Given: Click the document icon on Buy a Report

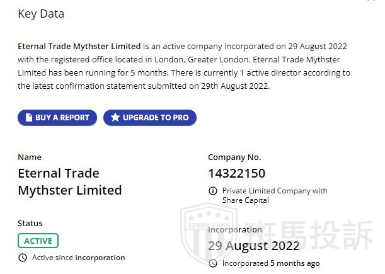Looking at the screenshot, I should 28,118.
